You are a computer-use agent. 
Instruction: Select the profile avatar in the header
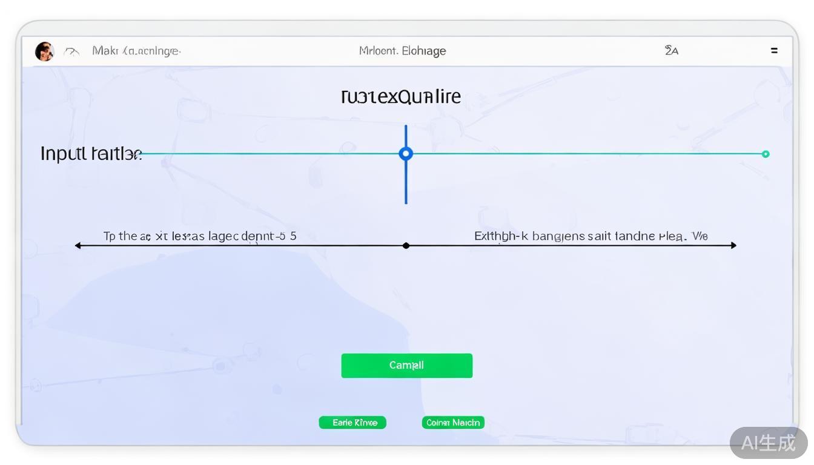[x=44, y=51]
